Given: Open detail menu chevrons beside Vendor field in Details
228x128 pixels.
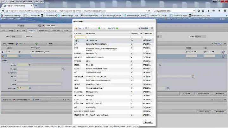Looking at the screenshot, I should click(x=30, y=65).
